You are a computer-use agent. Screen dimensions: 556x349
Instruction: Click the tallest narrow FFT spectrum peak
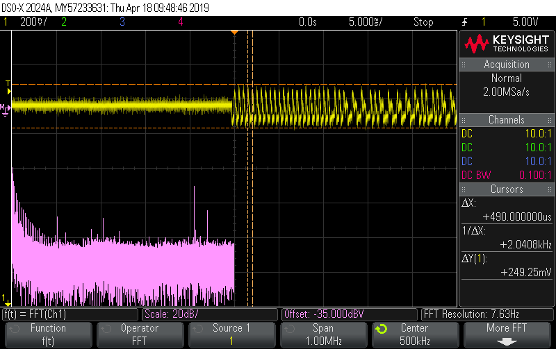[195, 212]
